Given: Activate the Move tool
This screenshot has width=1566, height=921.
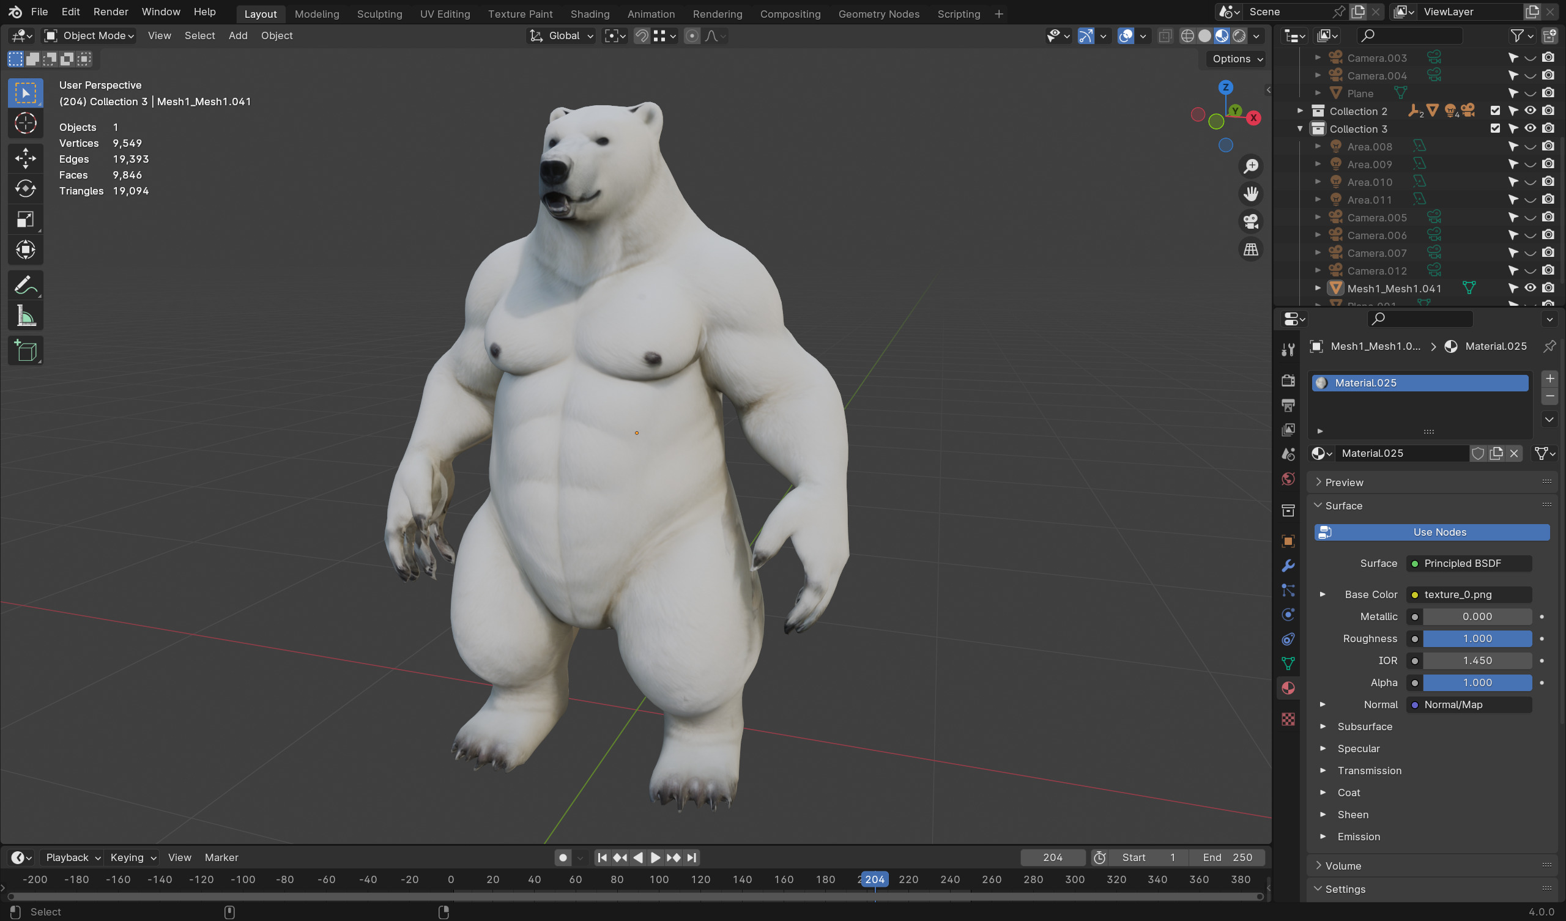Looking at the screenshot, I should point(26,158).
